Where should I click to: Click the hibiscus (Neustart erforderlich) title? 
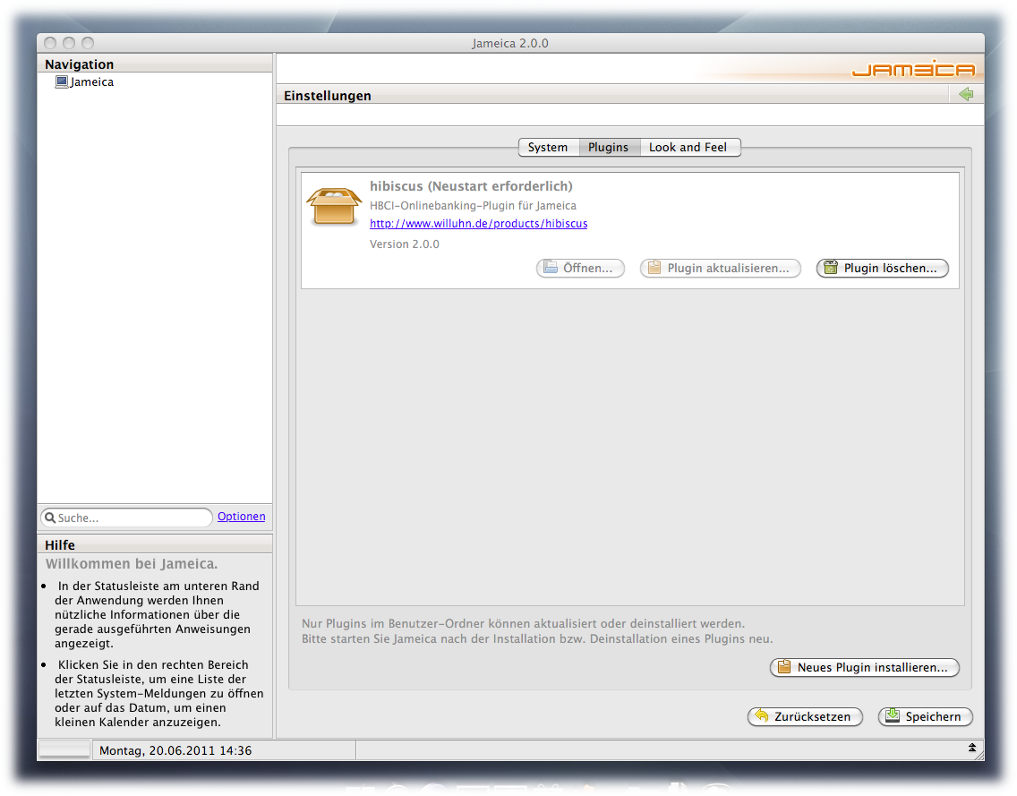(471, 186)
